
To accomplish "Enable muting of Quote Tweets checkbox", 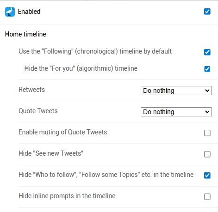I will (x=207, y=133).
